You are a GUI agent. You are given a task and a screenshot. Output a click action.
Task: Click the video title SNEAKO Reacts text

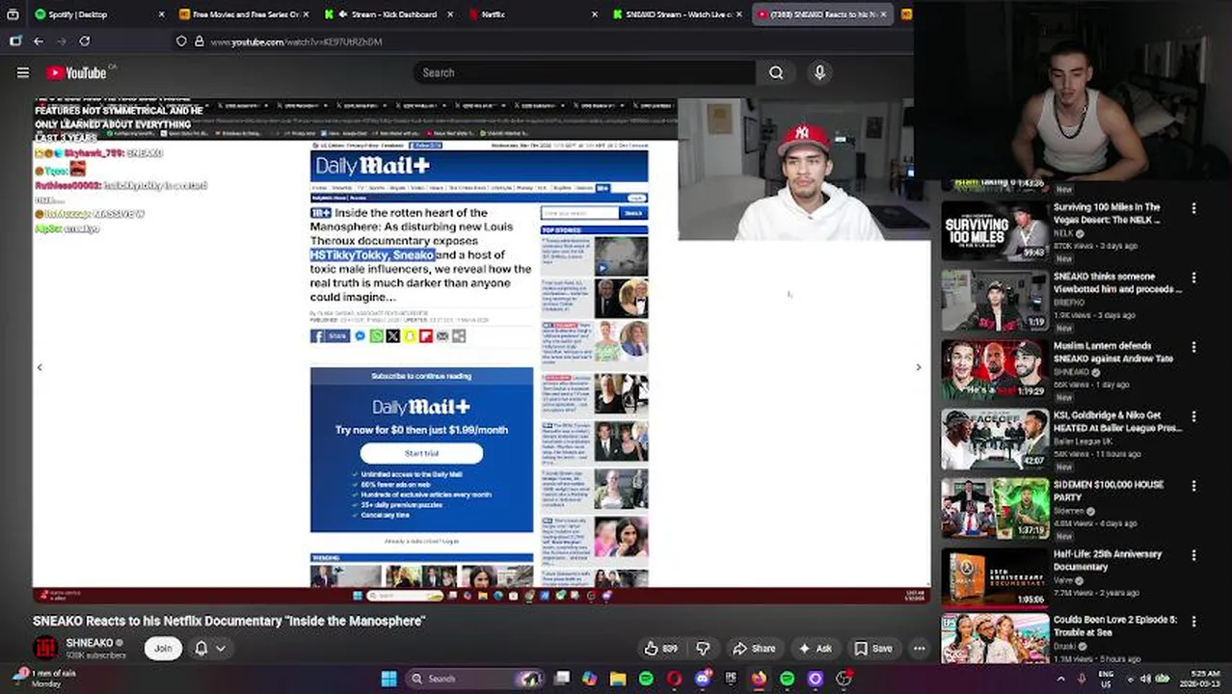229,621
